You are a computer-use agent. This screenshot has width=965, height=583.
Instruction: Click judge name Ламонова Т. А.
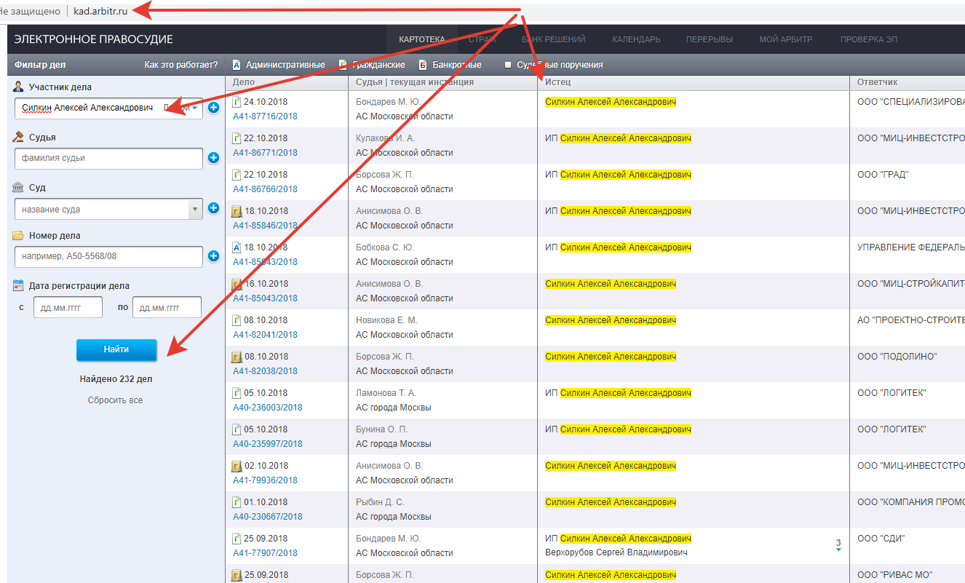click(386, 393)
